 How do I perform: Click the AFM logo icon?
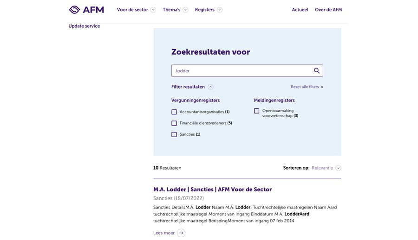pyautogui.click(x=75, y=10)
